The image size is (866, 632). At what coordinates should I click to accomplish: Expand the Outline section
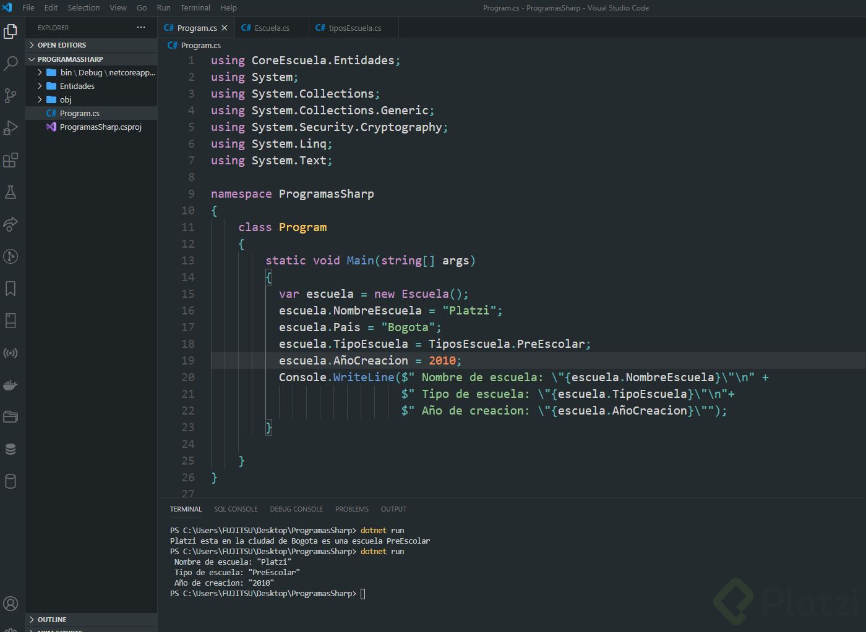click(x=91, y=619)
